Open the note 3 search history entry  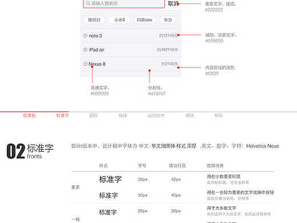(131, 36)
